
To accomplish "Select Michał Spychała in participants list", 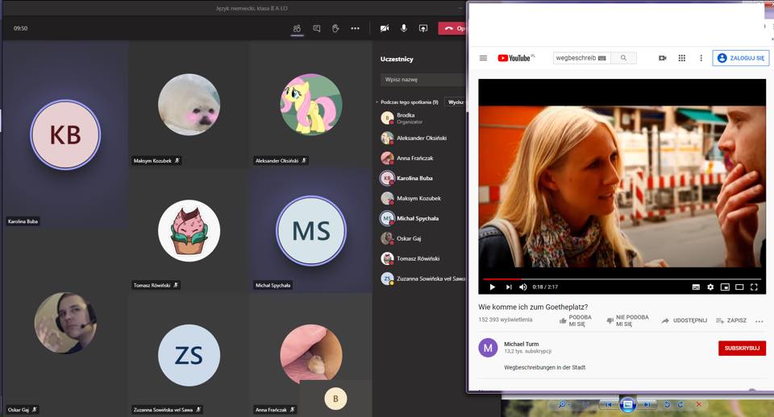I will coord(417,218).
